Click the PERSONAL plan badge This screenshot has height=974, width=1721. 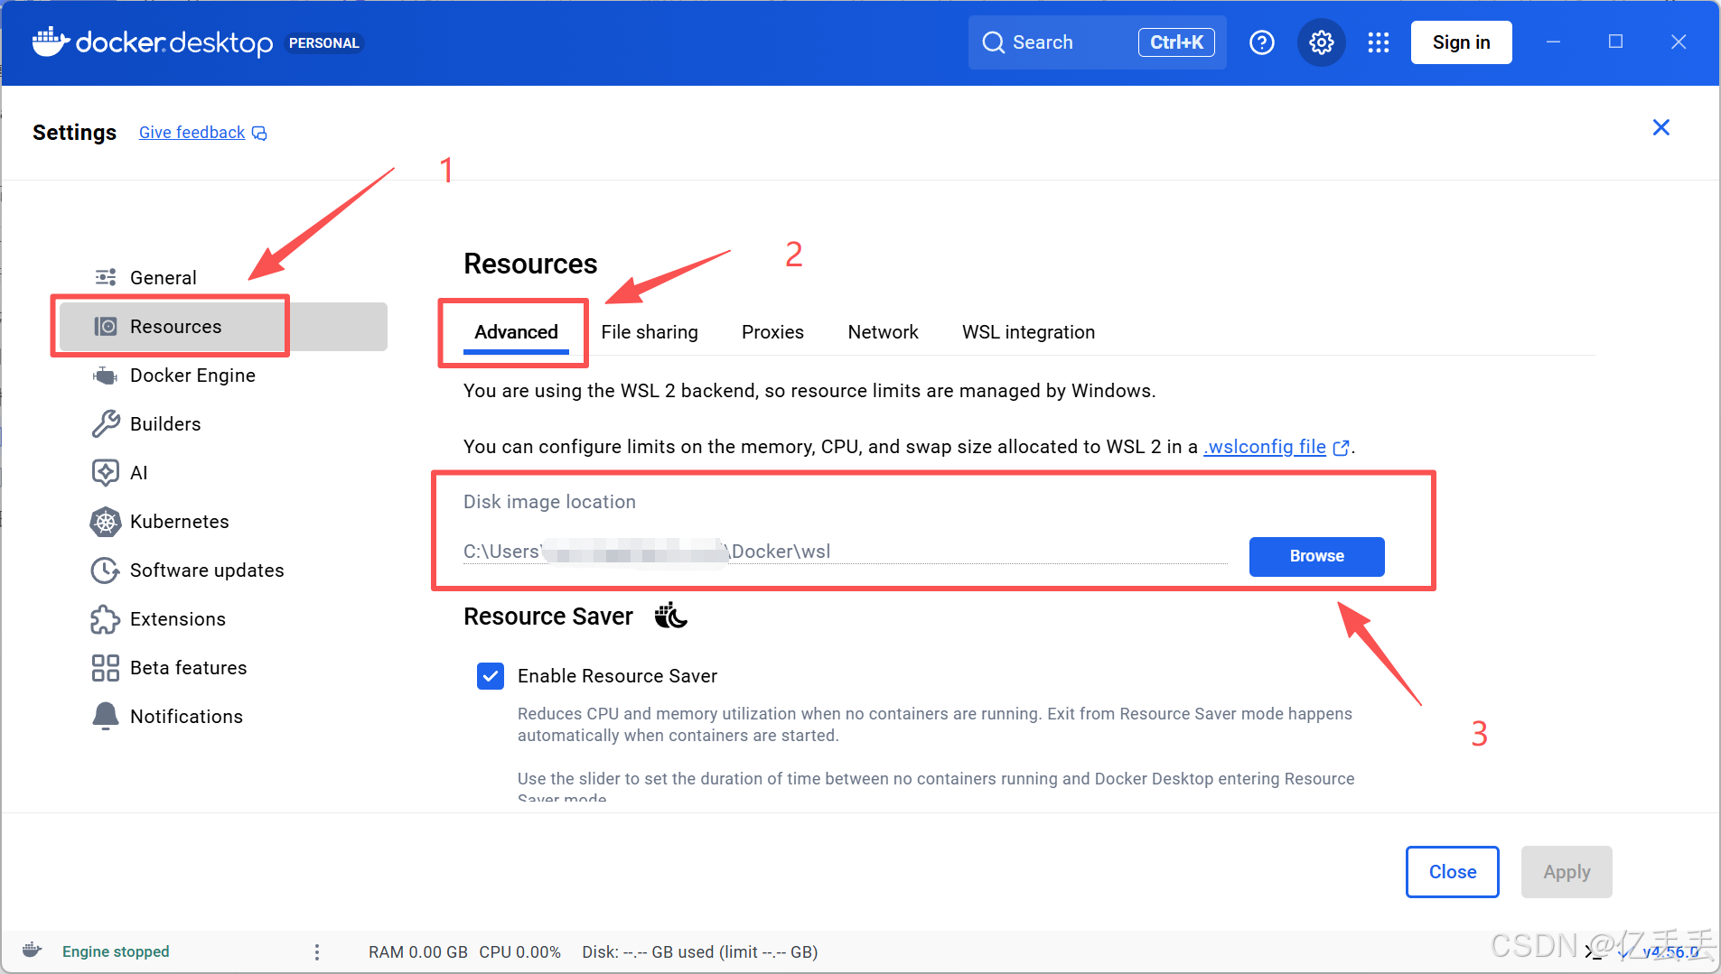(x=323, y=42)
